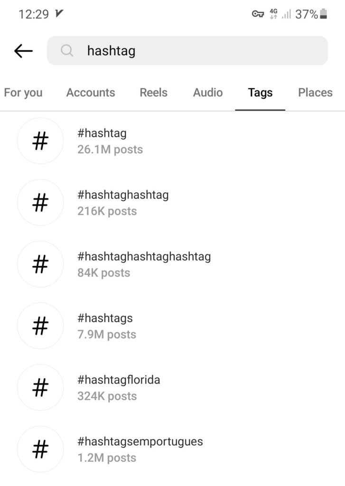Switch to the Accounts tab
345x486 pixels.
[90, 93]
